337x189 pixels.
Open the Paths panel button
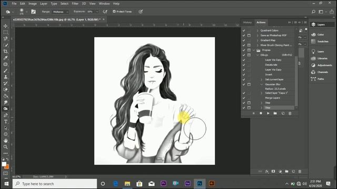click(x=318, y=79)
